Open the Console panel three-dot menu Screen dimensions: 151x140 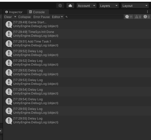147,12
